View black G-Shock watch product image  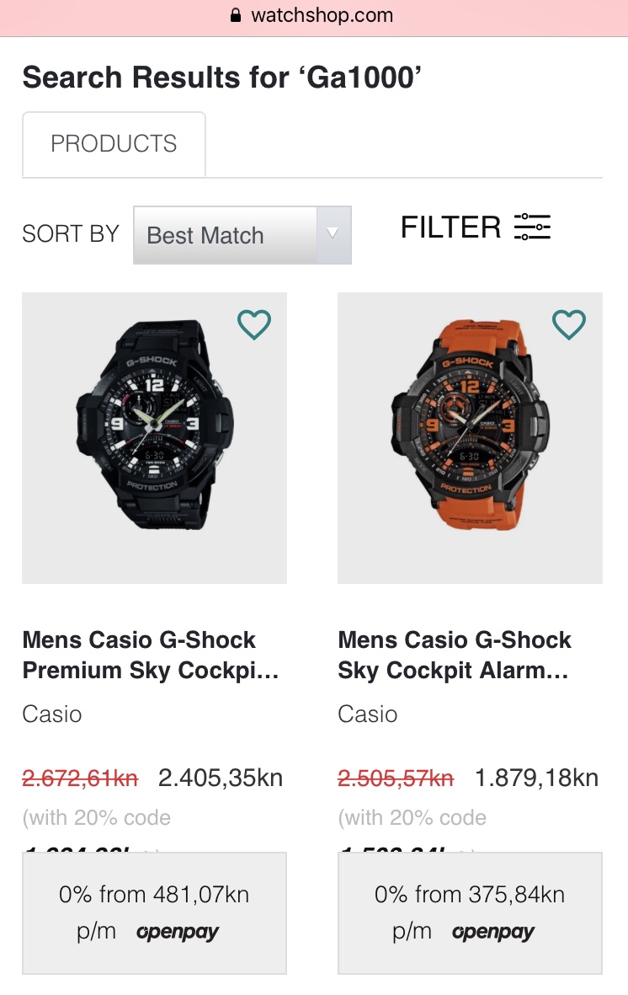154,437
